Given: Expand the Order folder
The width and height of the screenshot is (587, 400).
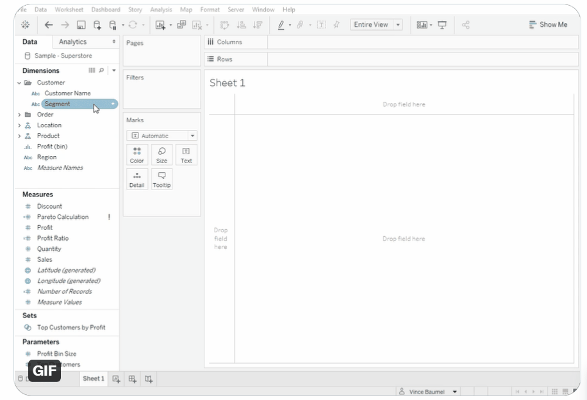Looking at the screenshot, I should click(19, 115).
